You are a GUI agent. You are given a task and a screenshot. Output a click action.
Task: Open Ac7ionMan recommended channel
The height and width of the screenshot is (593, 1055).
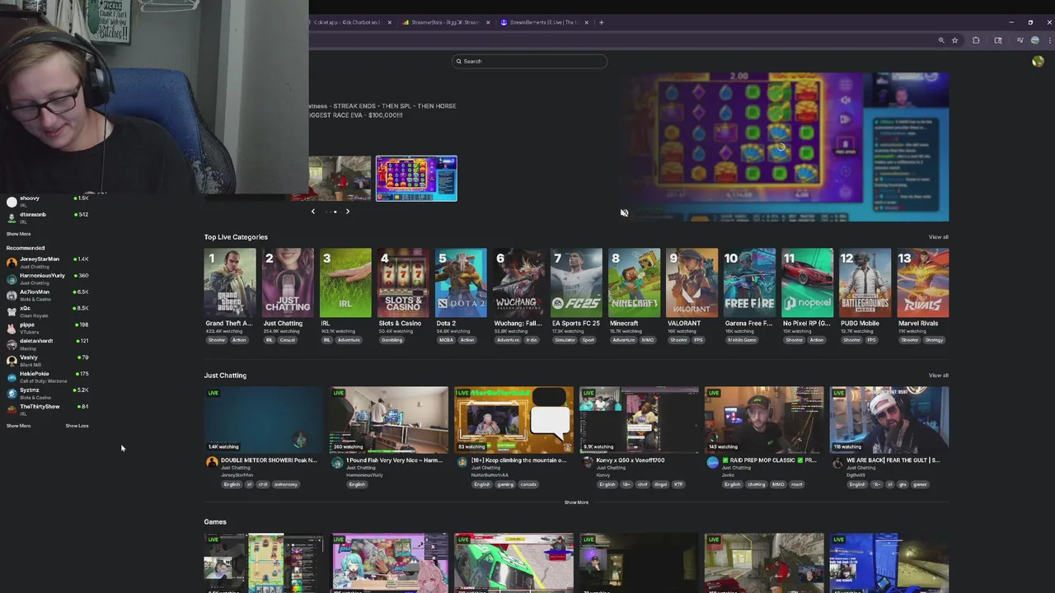point(47,295)
